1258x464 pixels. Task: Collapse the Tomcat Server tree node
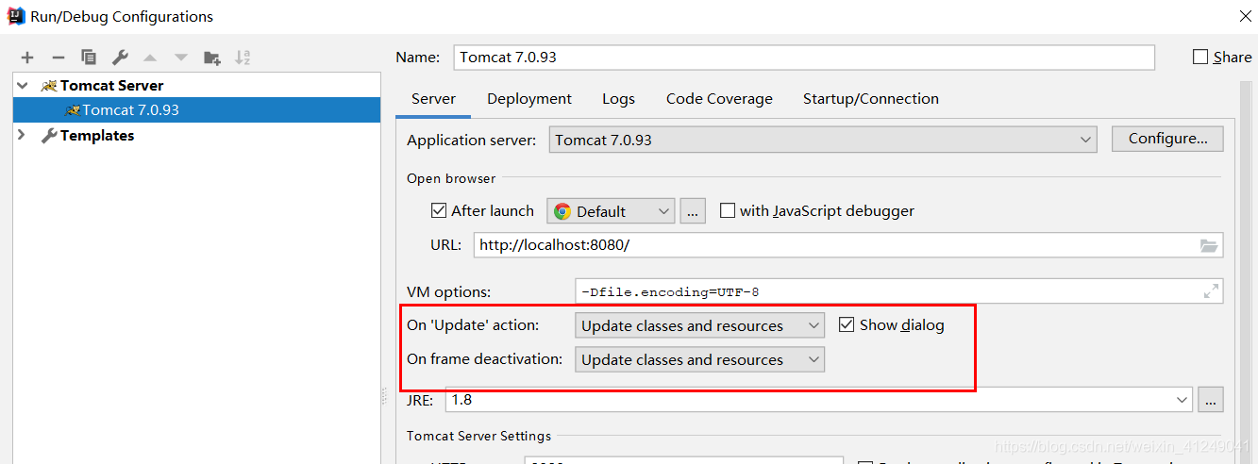pos(23,85)
